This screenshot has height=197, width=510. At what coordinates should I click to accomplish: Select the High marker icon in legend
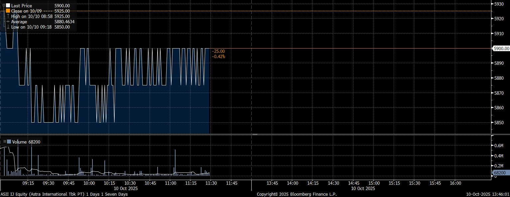click(8, 16)
